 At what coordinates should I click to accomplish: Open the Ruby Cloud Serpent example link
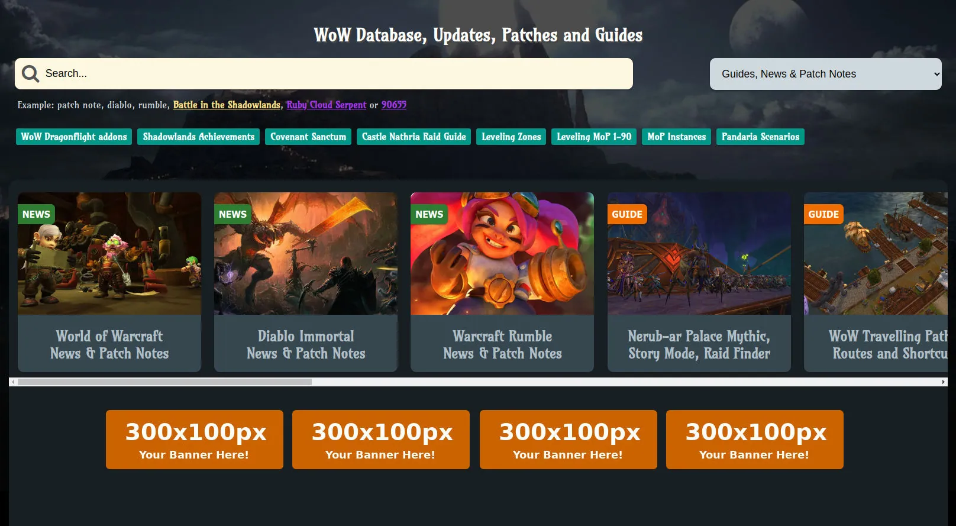pos(327,105)
